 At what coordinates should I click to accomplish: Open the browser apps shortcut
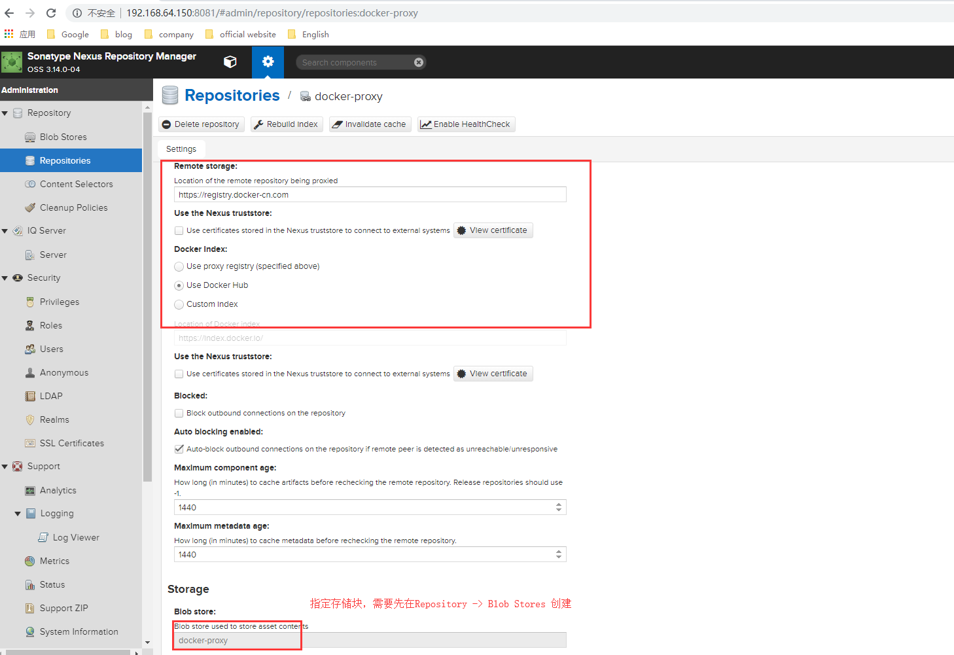point(20,34)
